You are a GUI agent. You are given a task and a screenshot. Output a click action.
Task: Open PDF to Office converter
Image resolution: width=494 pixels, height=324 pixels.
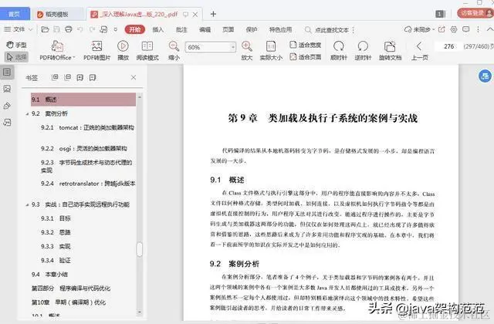click(57, 50)
